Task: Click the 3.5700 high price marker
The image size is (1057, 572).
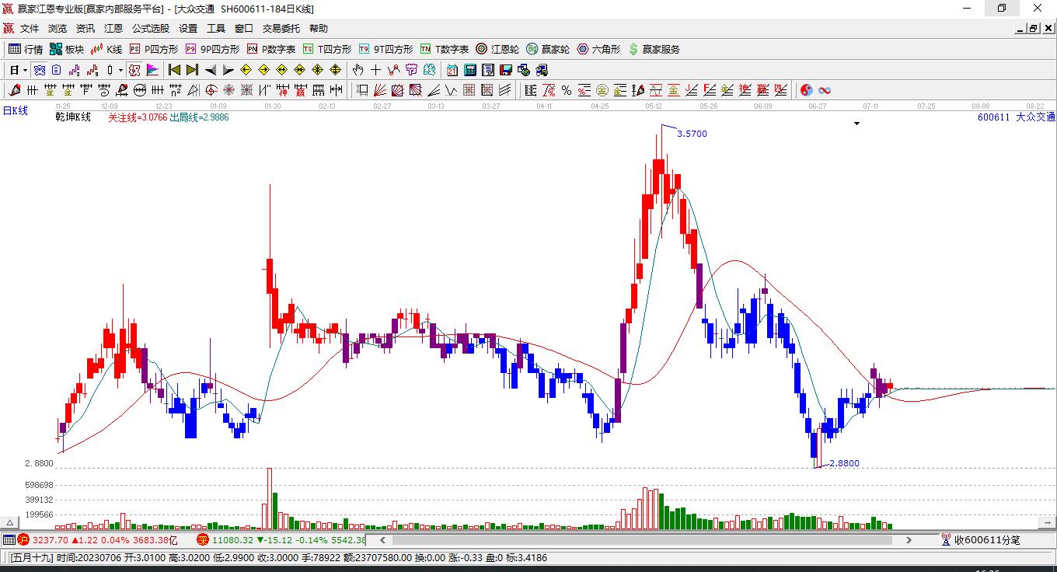Action: pos(692,134)
